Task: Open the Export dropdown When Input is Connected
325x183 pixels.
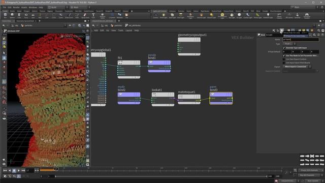Action: point(297,67)
